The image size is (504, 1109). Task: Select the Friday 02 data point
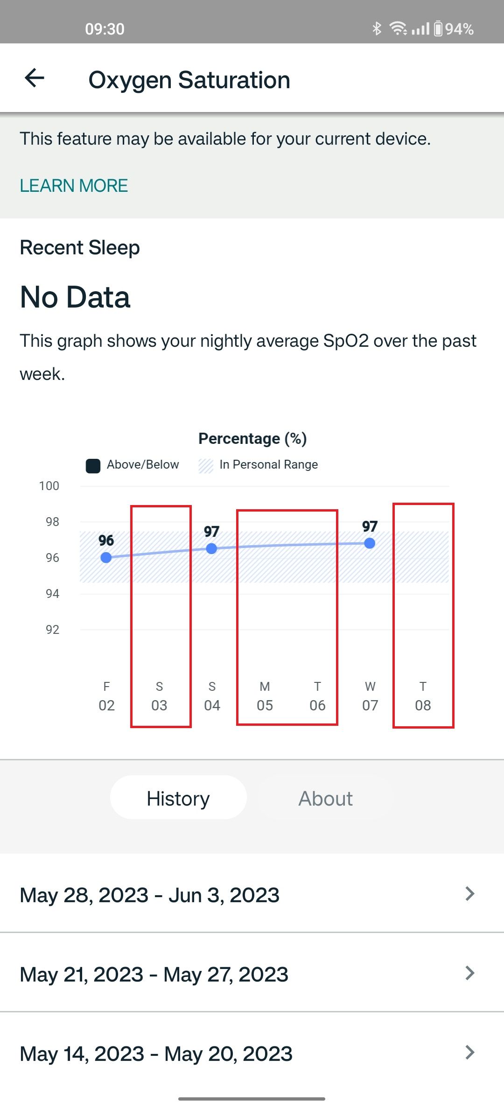pos(106,557)
